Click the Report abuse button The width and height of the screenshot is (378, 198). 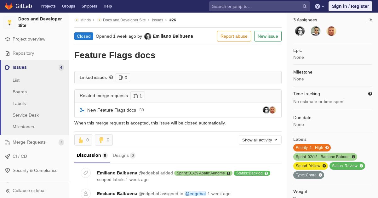click(234, 36)
